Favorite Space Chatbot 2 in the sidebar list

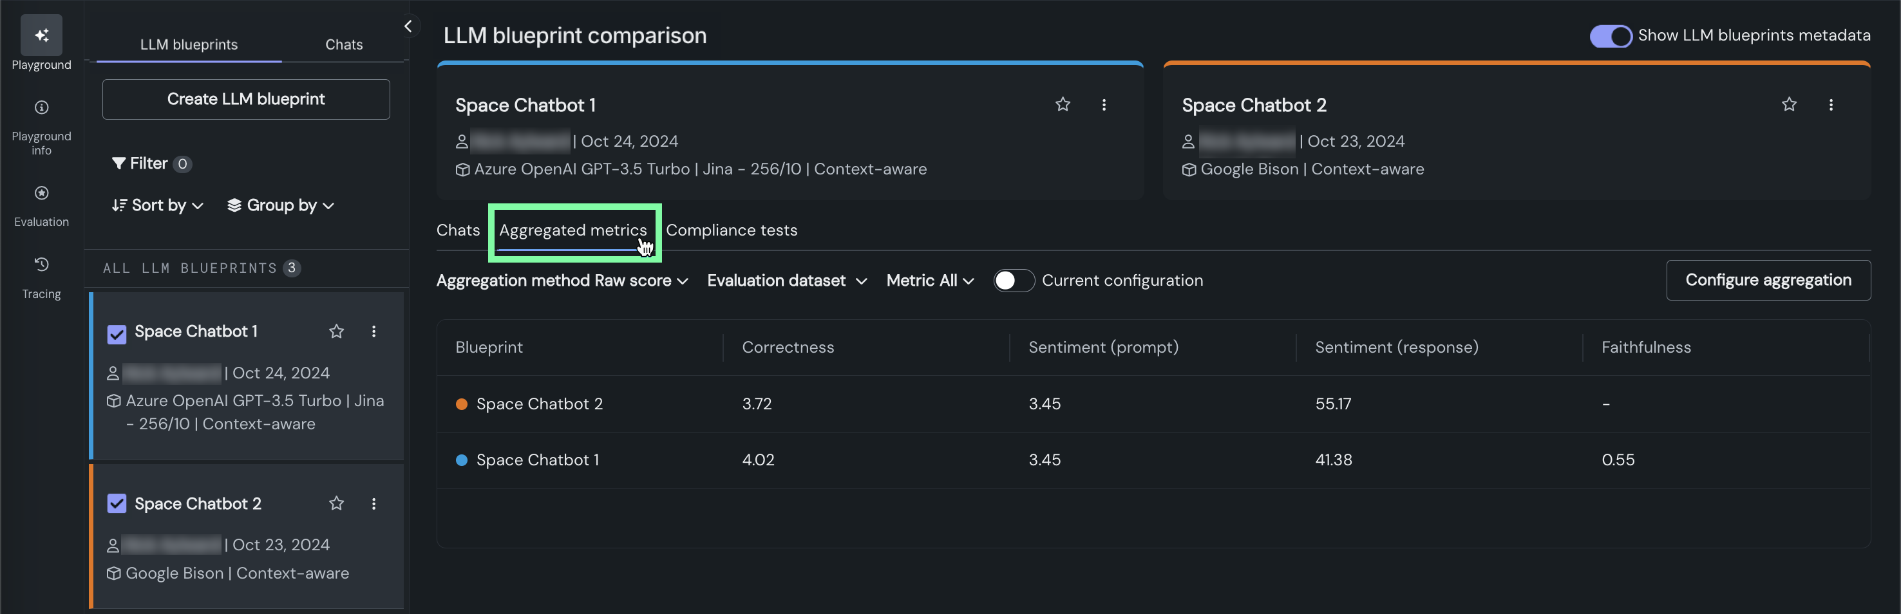(x=337, y=503)
